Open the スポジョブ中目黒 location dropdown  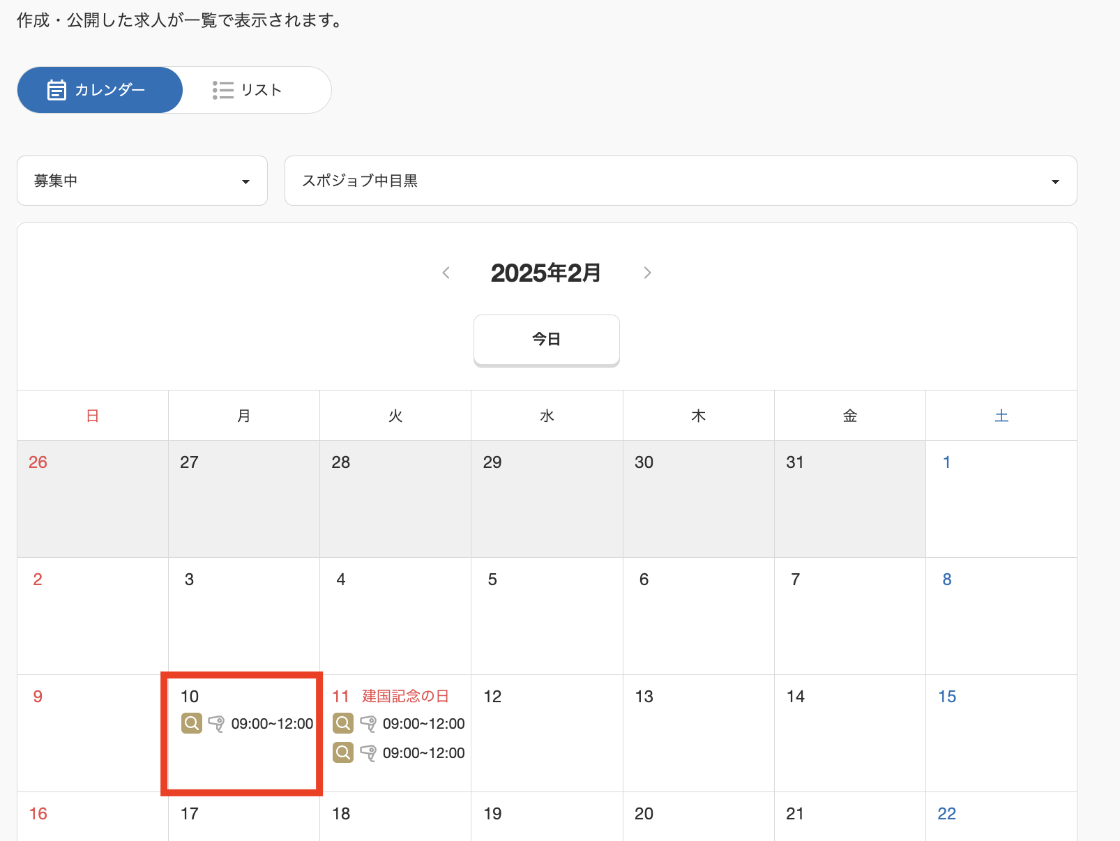pyautogui.click(x=680, y=181)
